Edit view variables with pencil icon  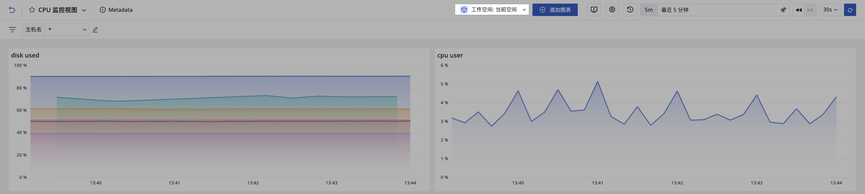(x=95, y=30)
